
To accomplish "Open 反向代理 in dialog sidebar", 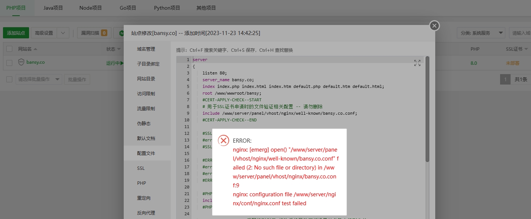I will coord(146,213).
